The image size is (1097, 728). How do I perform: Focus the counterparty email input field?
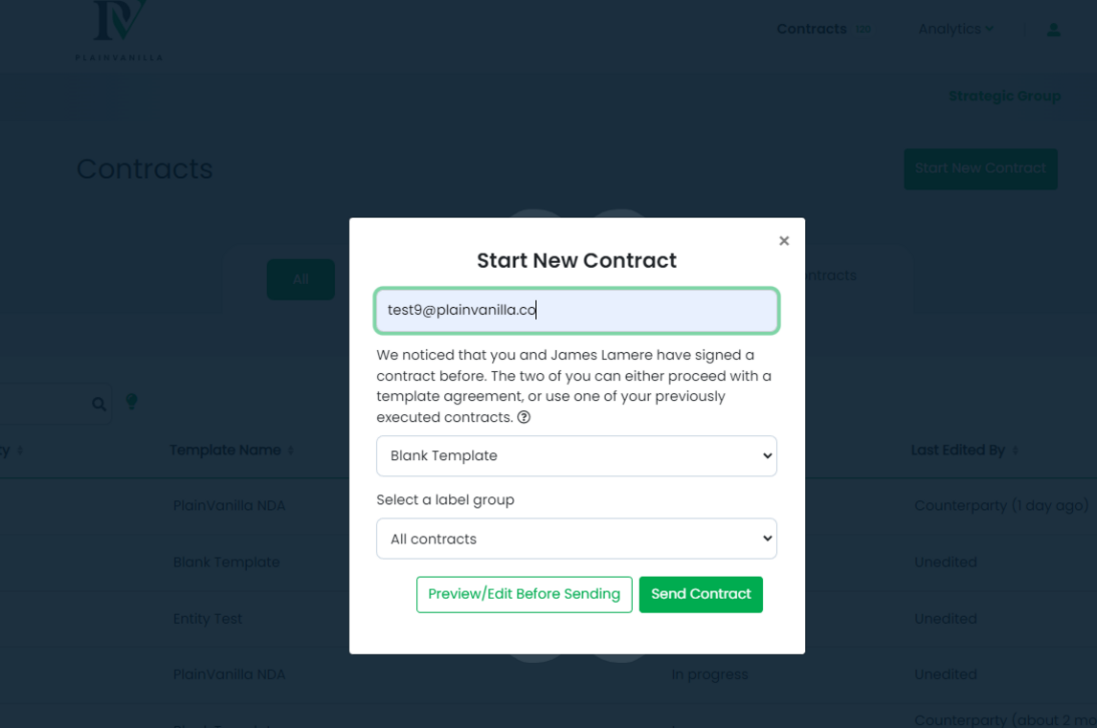[x=576, y=310]
